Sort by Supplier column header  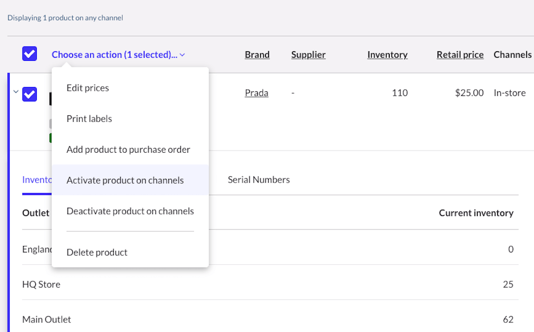[x=308, y=54]
